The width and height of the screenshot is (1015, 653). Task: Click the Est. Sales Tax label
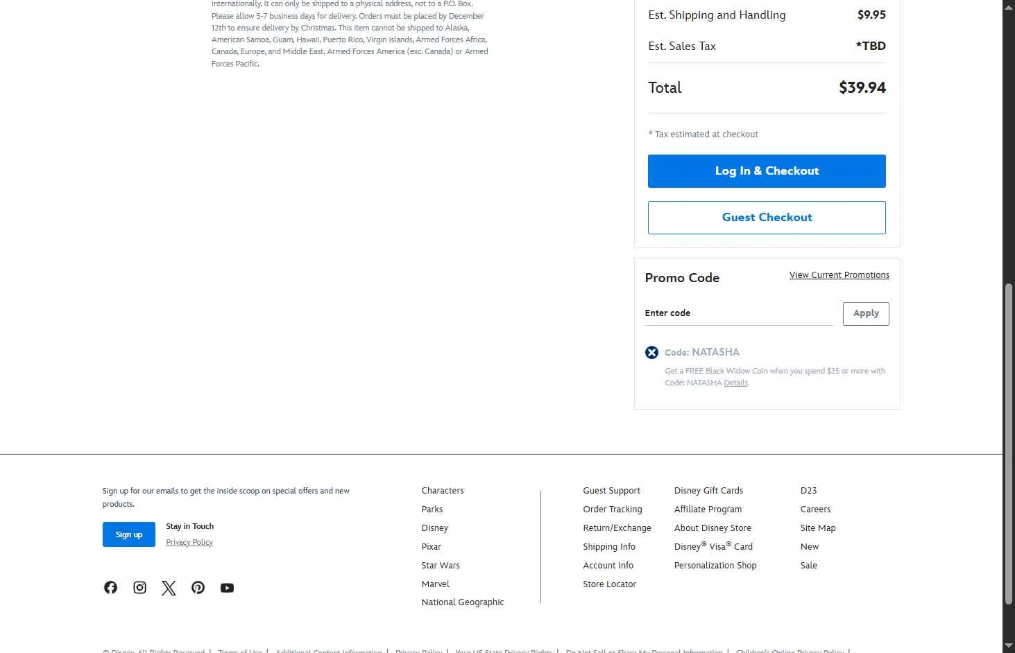tap(682, 46)
